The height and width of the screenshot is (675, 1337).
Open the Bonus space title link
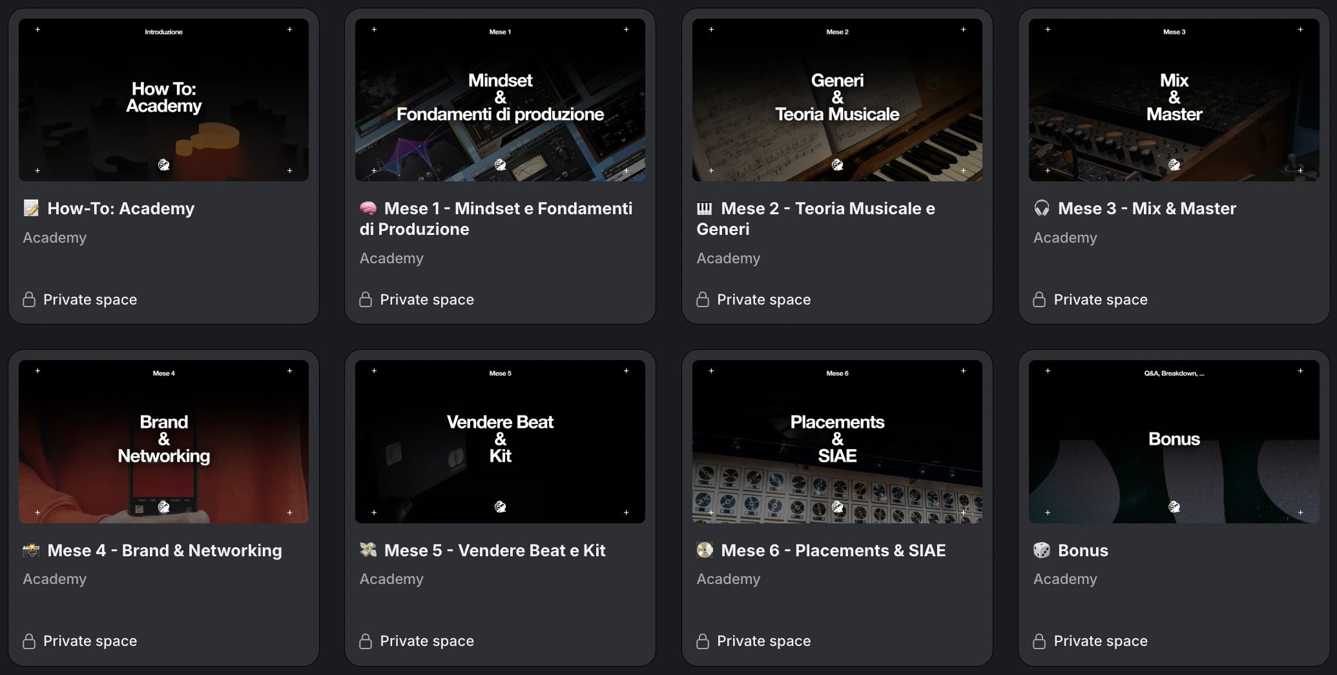(1083, 550)
